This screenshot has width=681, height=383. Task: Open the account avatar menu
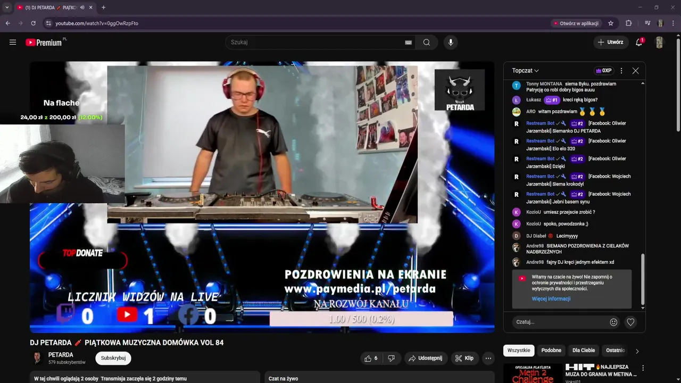pos(659,42)
